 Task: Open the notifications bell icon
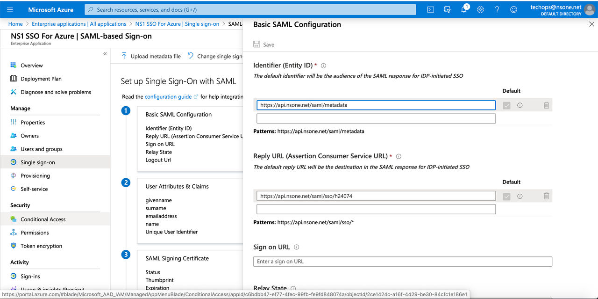tap(464, 9)
